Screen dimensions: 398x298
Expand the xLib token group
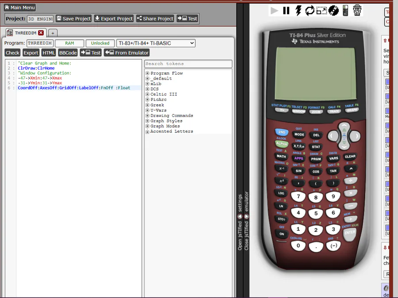pyautogui.click(x=147, y=84)
